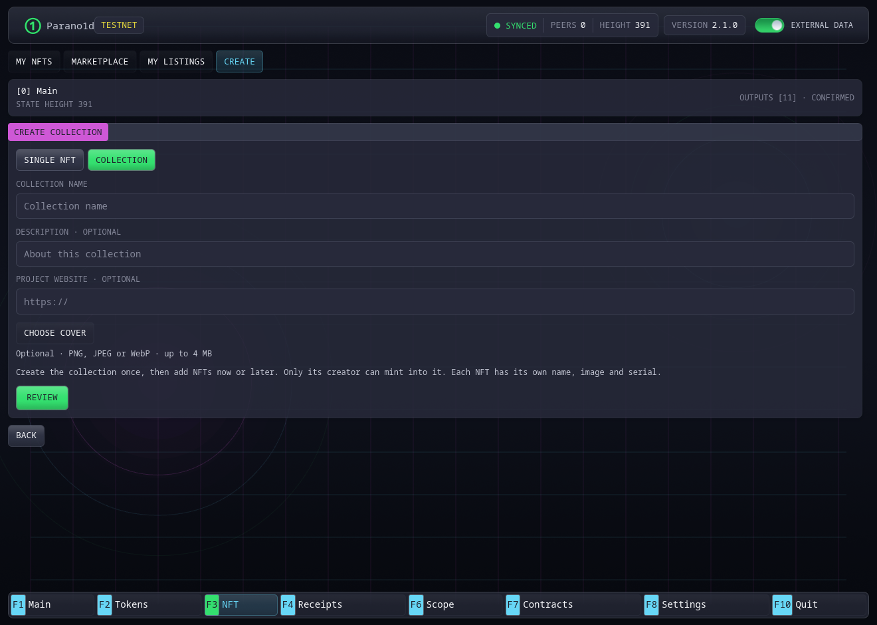Open the My Listings tab

click(176, 62)
